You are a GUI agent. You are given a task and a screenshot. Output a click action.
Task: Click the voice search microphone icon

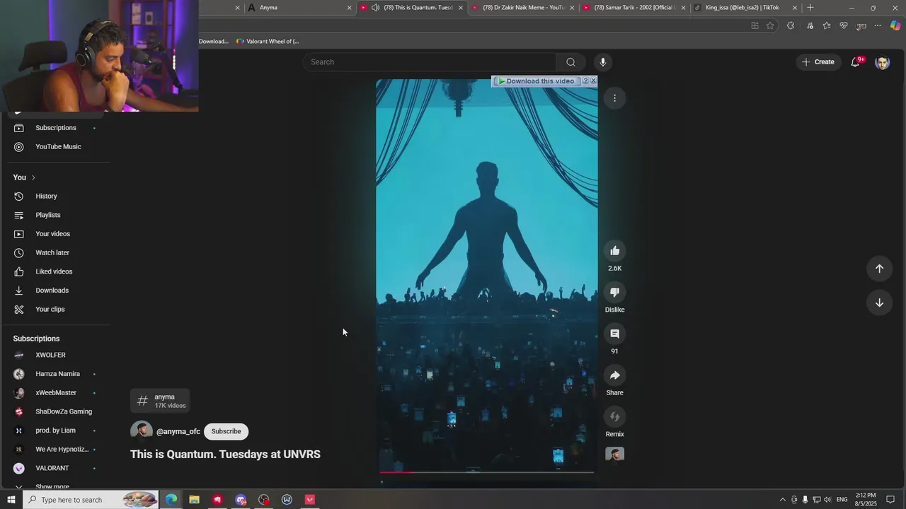pyautogui.click(x=602, y=62)
